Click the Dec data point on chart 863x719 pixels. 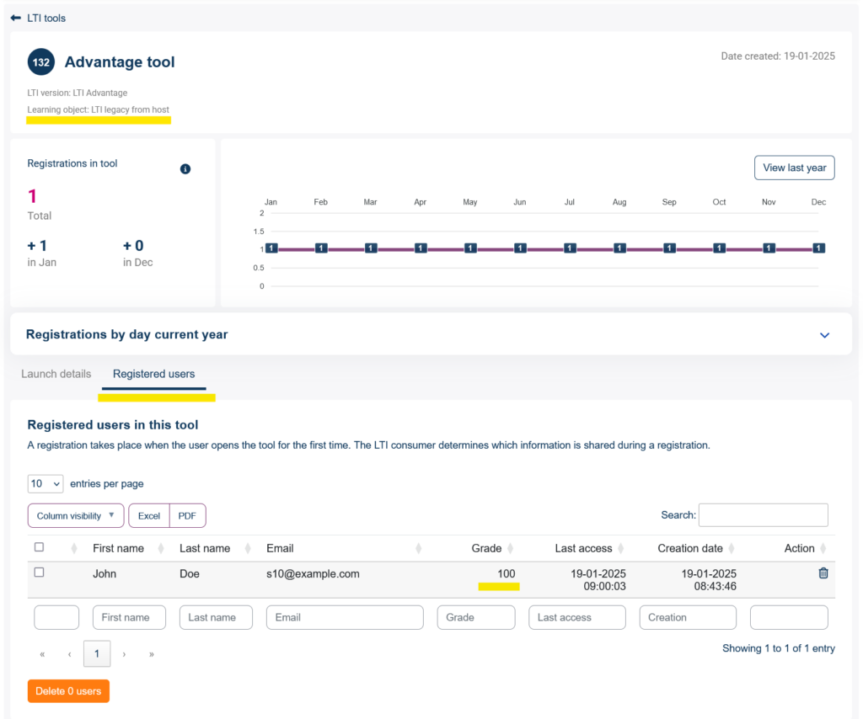click(x=818, y=248)
